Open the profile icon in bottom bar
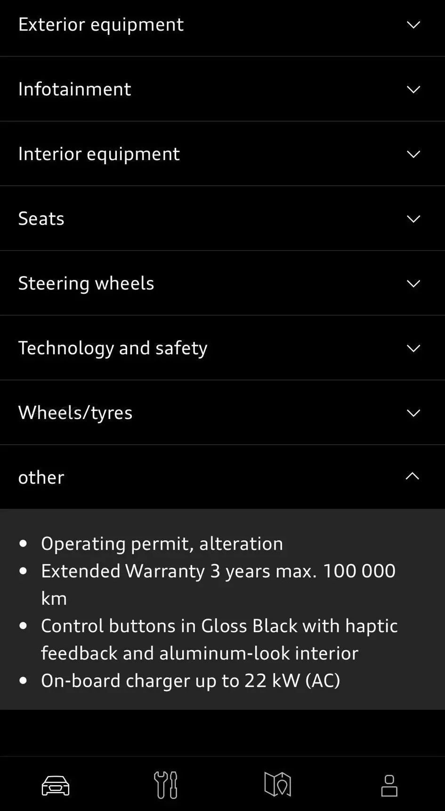445x811 pixels. pyautogui.click(x=389, y=786)
